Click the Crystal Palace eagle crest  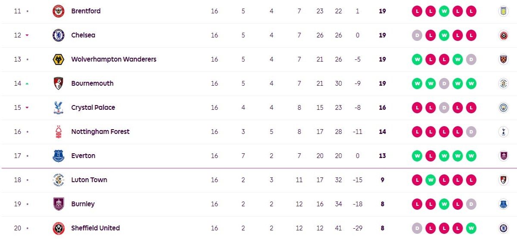coord(58,108)
